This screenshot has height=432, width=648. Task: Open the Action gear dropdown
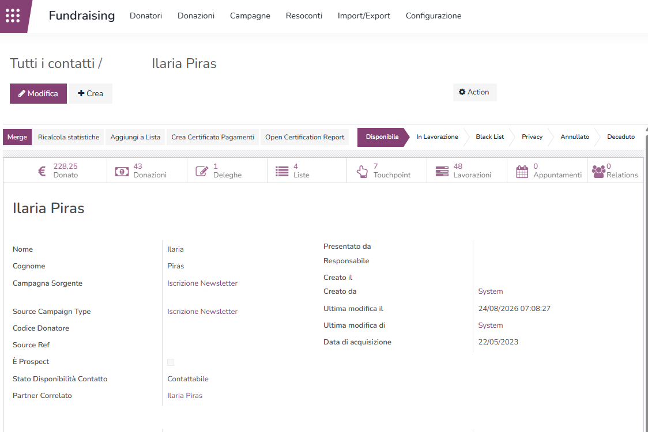coord(474,92)
